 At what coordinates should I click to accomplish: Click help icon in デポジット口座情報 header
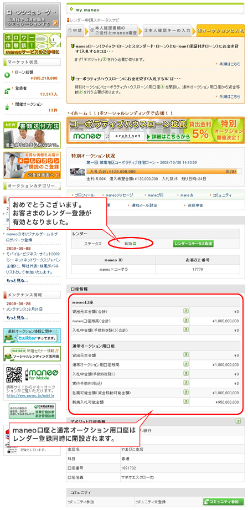pyautogui.click(x=239, y=421)
